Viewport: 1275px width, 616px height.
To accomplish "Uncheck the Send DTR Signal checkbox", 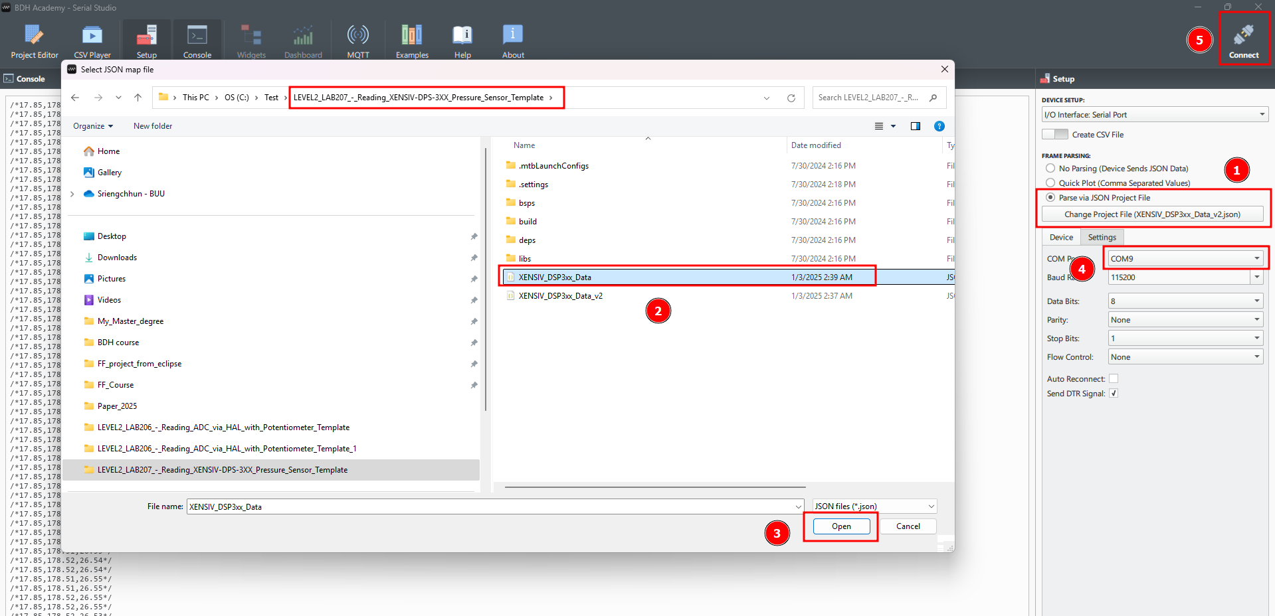I will pyautogui.click(x=1114, y=394).
